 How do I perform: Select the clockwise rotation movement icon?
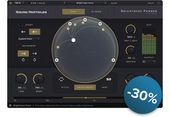(x=35, y=60)
